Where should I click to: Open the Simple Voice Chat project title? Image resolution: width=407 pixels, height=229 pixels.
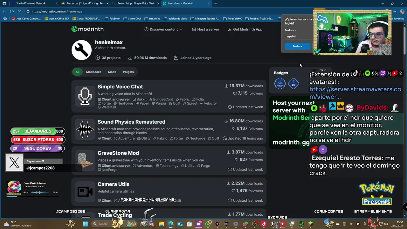120,87
